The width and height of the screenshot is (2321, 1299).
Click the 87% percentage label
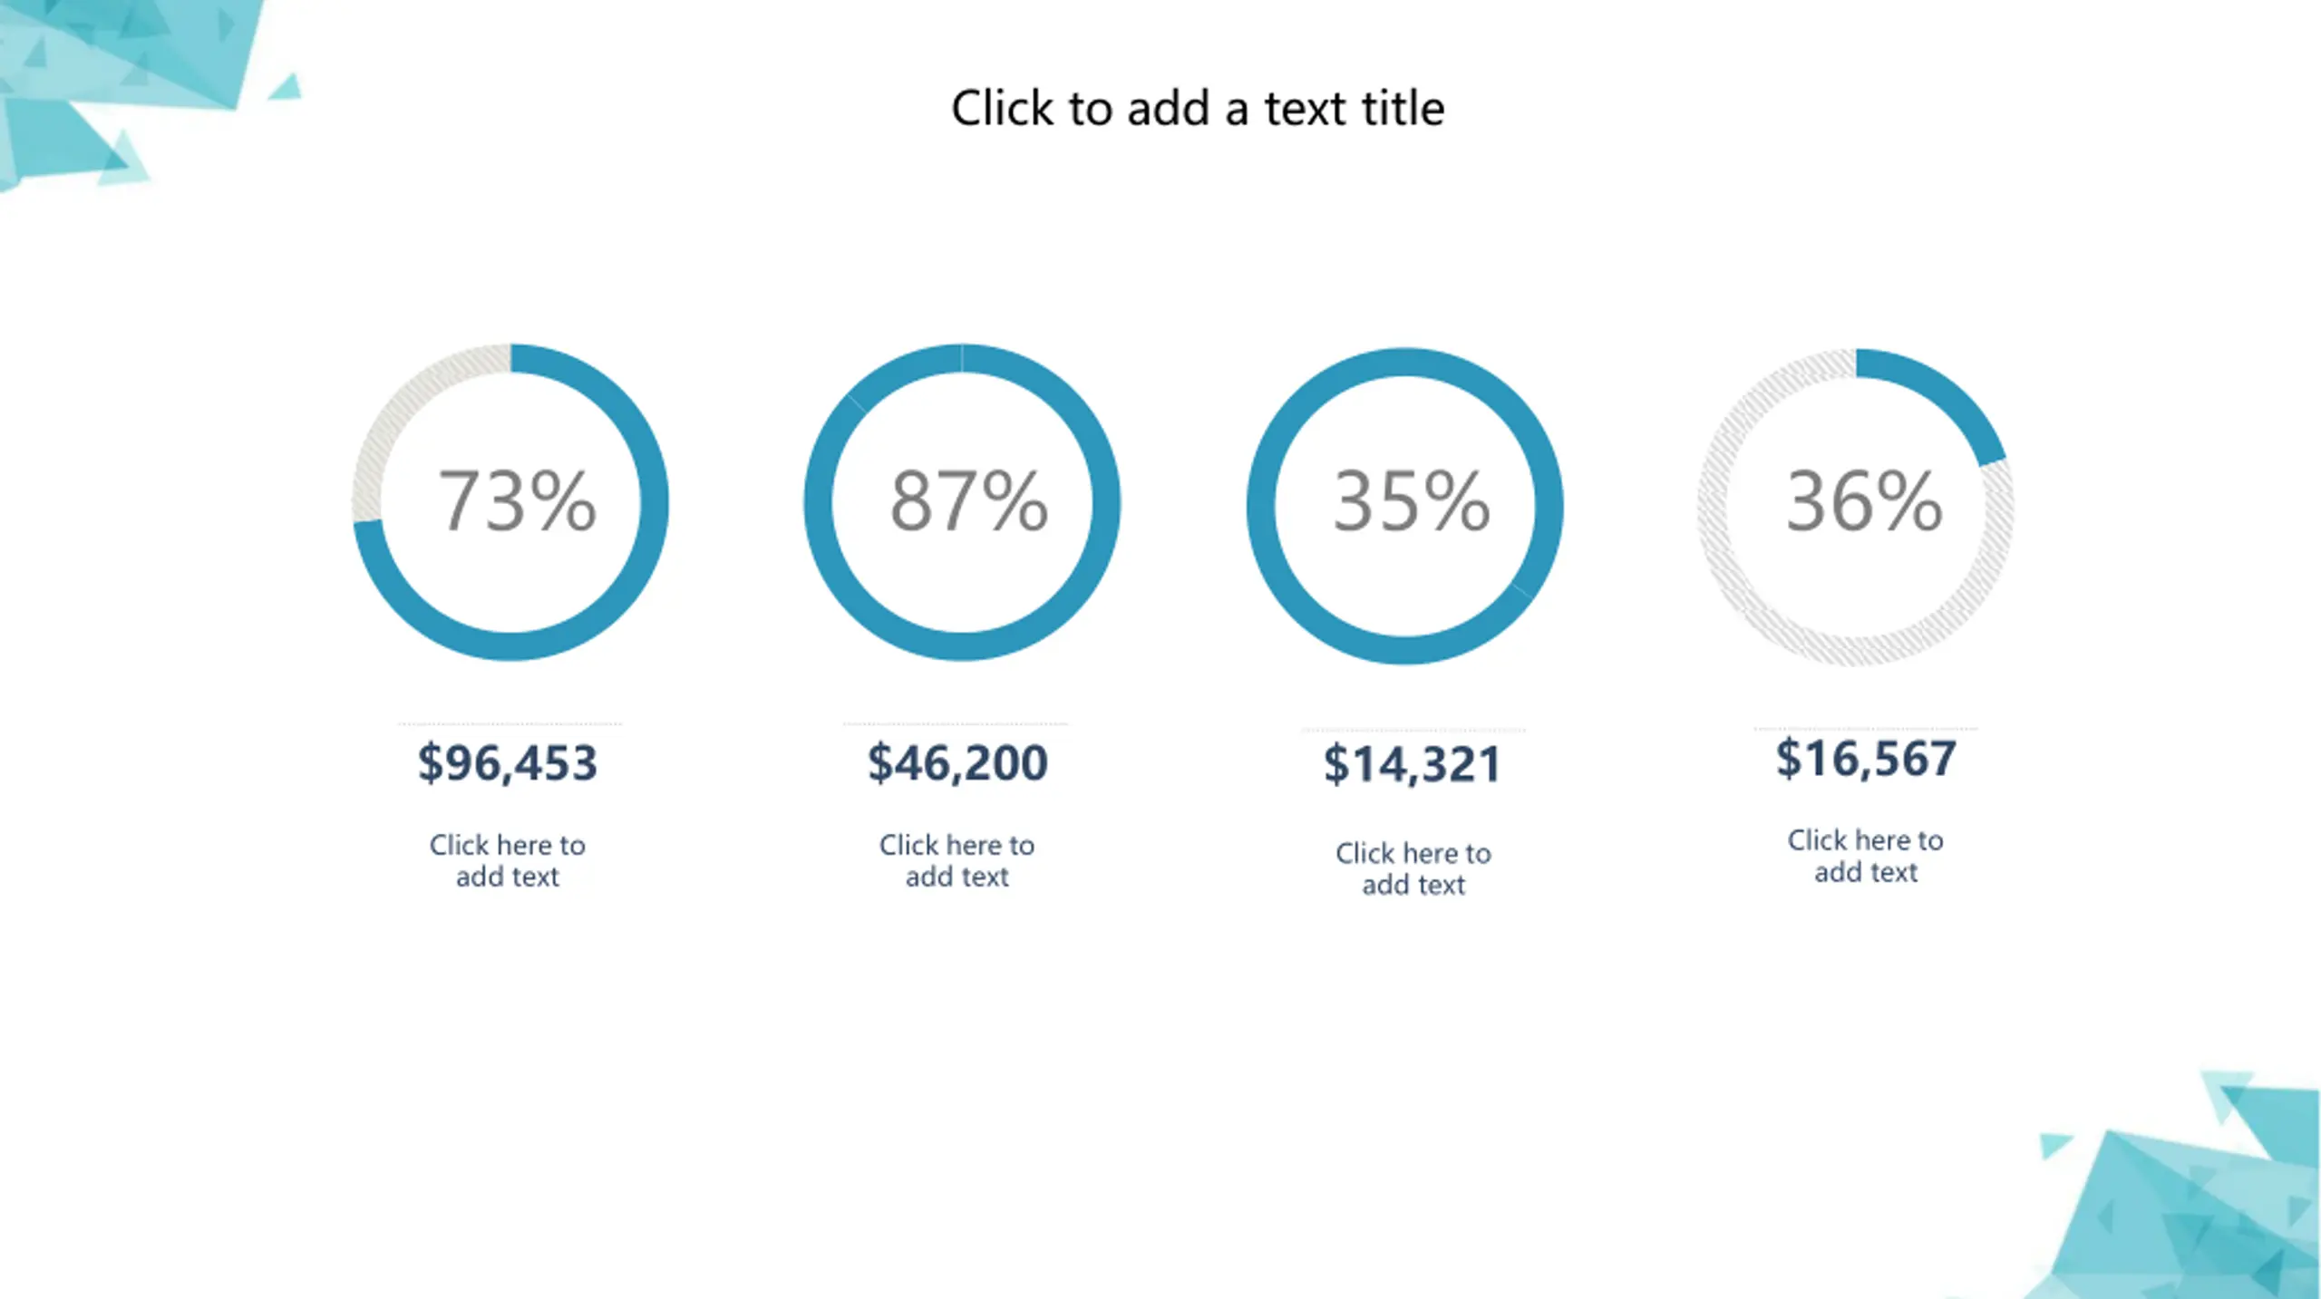point(968,500)
